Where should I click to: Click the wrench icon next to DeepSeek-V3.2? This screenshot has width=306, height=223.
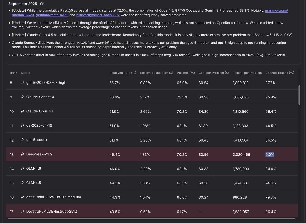click(x=23, y=154)
